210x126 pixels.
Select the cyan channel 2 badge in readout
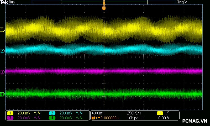(52, 113)
